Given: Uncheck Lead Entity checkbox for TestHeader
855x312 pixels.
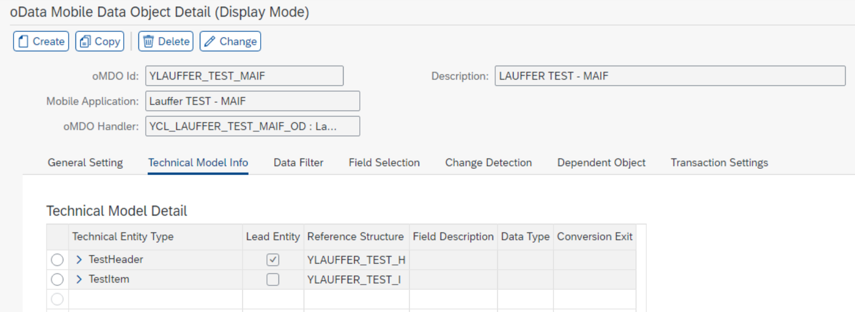Looking at the screenshot, I should 273,260.
